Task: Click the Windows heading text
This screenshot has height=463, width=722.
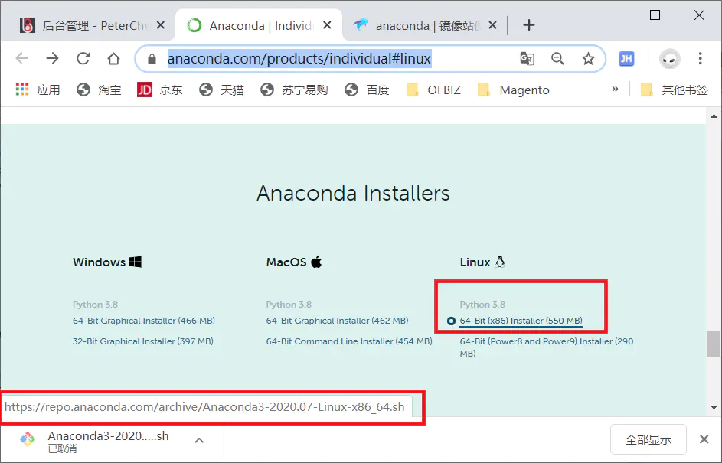Action: (99, 262)
